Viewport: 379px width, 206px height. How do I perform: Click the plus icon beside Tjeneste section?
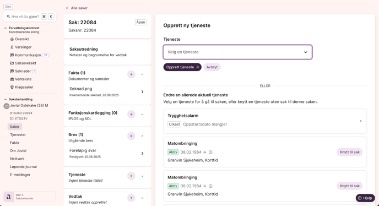131,176
